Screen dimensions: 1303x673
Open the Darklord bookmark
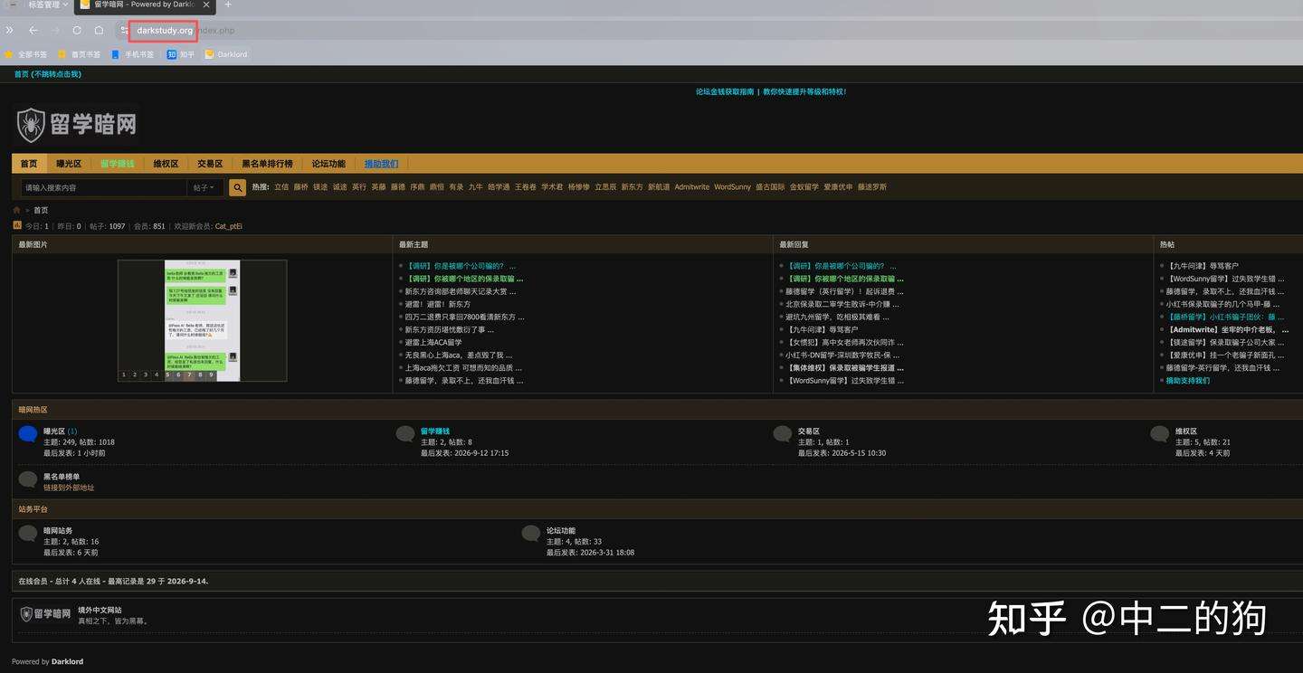click(225, 54)
